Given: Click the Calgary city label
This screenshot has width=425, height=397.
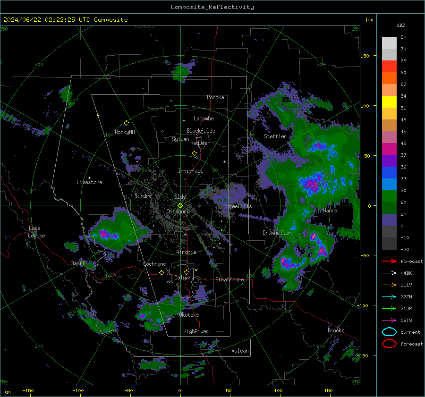Looking at the screenshot, I should tap(184, 278).
